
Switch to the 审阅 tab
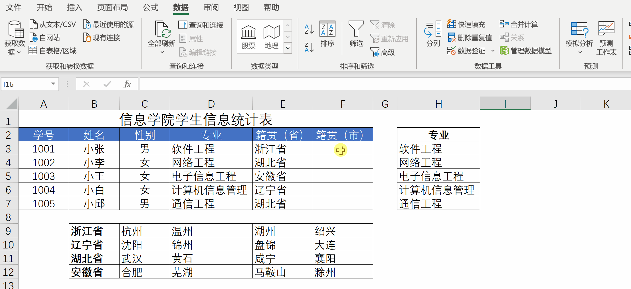211,7
